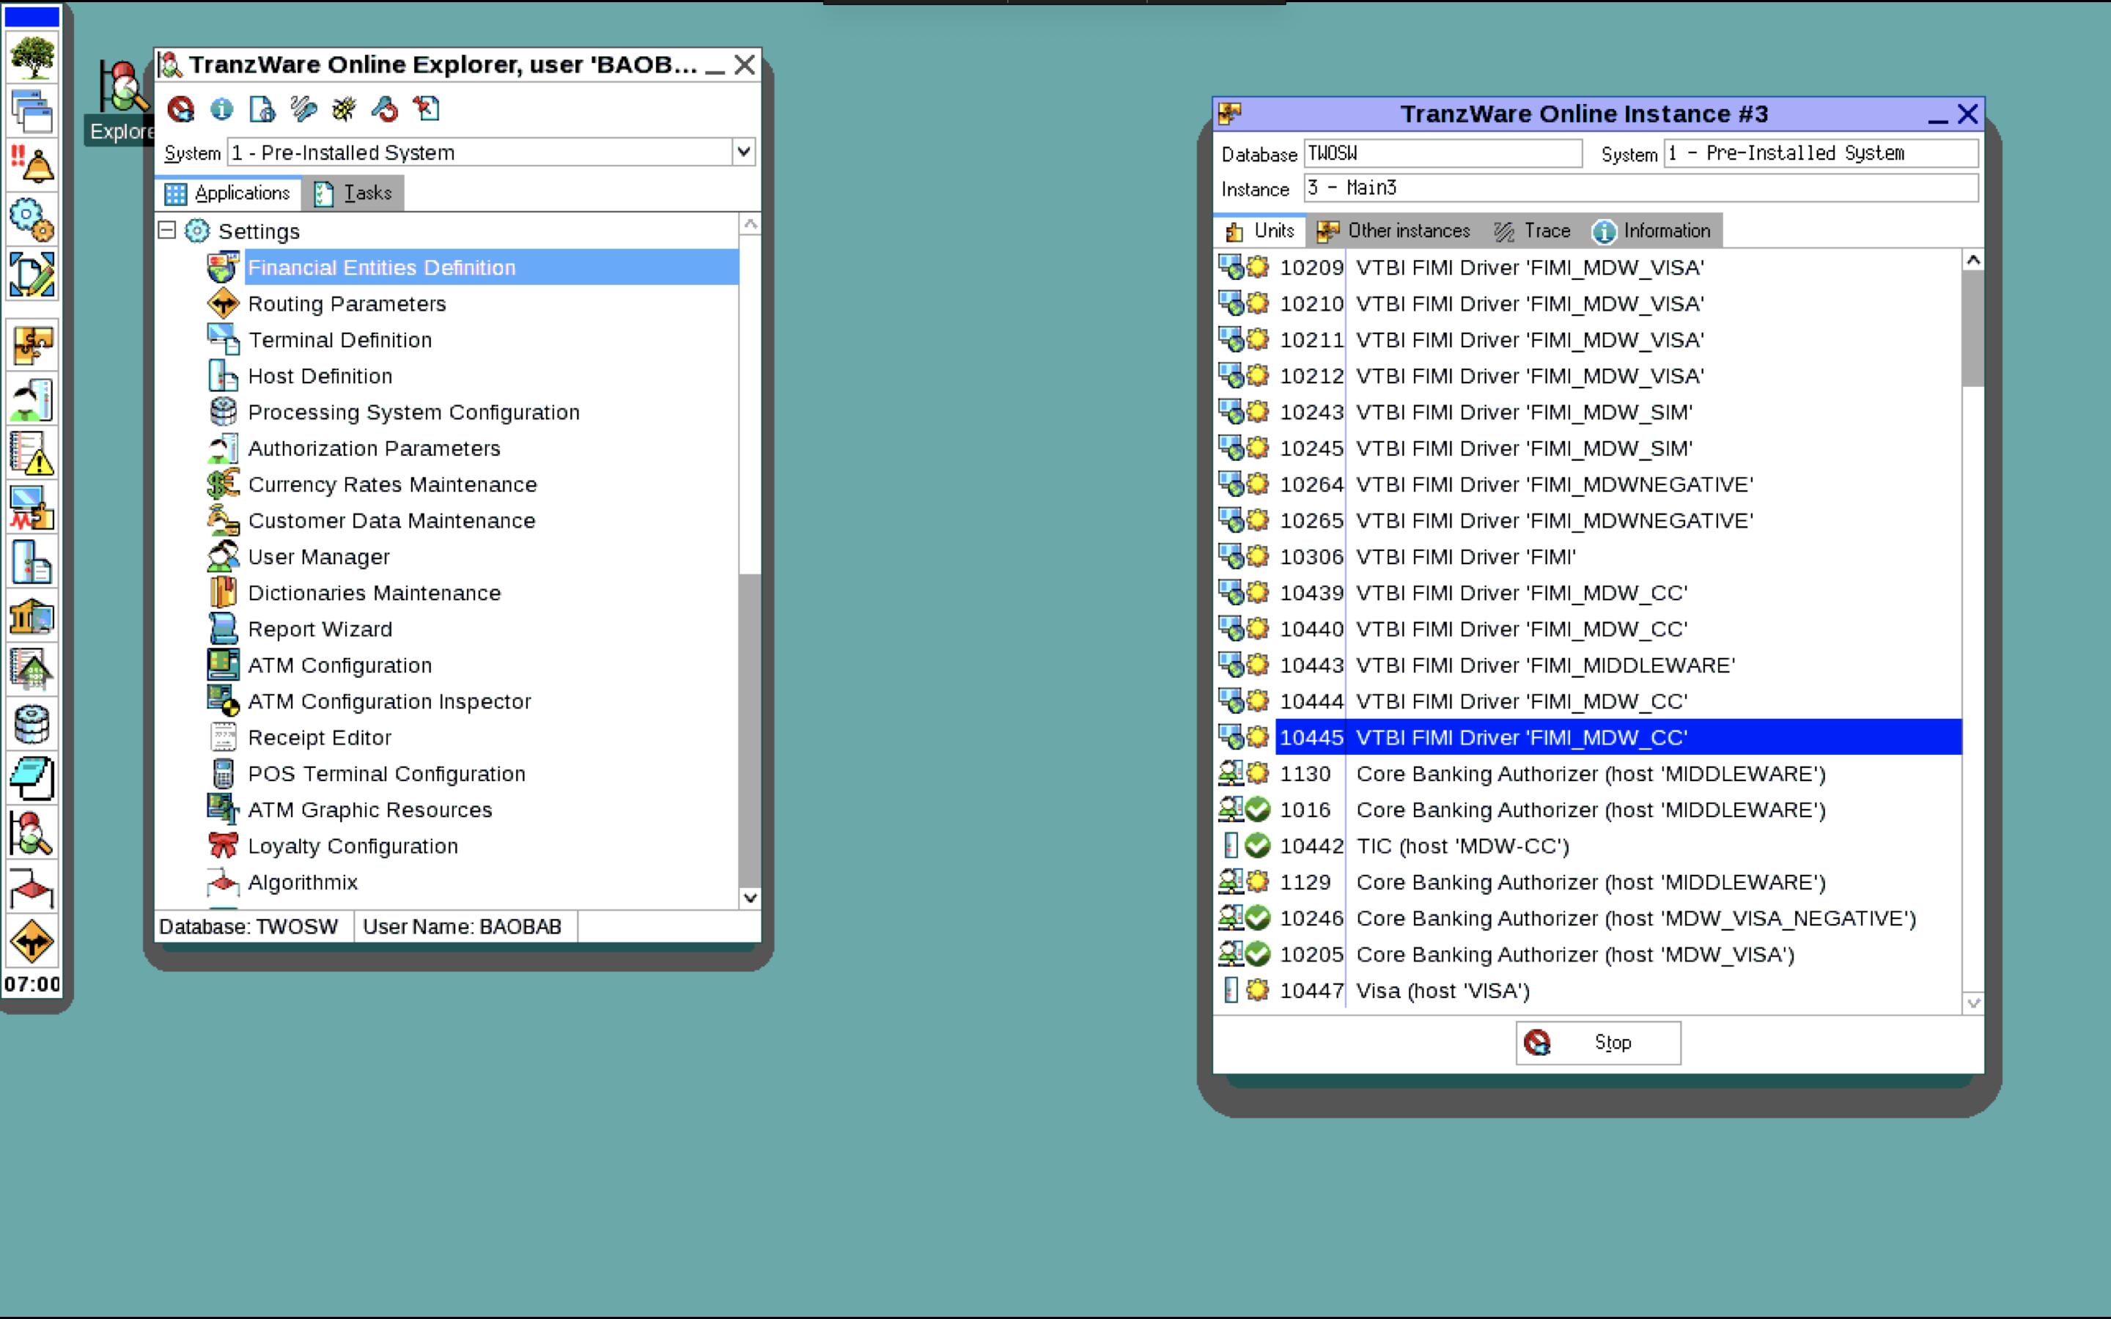Click the bank building dock icon
Viewport: 2111px width, 1319px height.
(32, 616)
